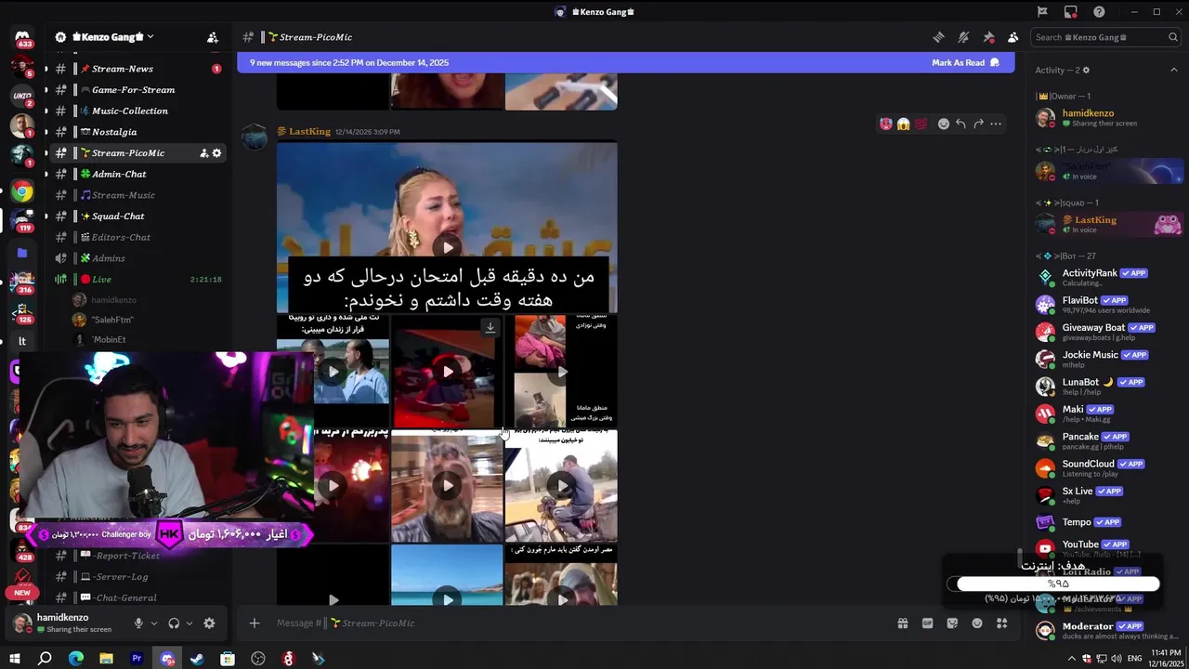Forward LastKing's message with arrow icon
This screenshot has height=669, width=1189.
tap(978, 124)
